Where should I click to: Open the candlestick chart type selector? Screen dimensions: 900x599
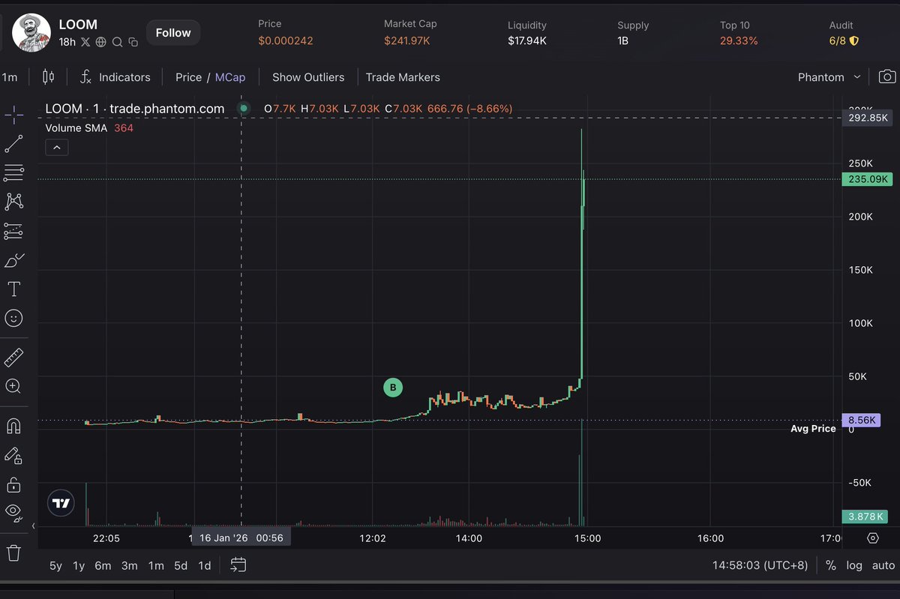pos(49,76)
